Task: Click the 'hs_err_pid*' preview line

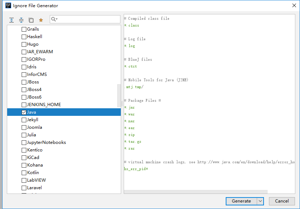Action: 136,169
